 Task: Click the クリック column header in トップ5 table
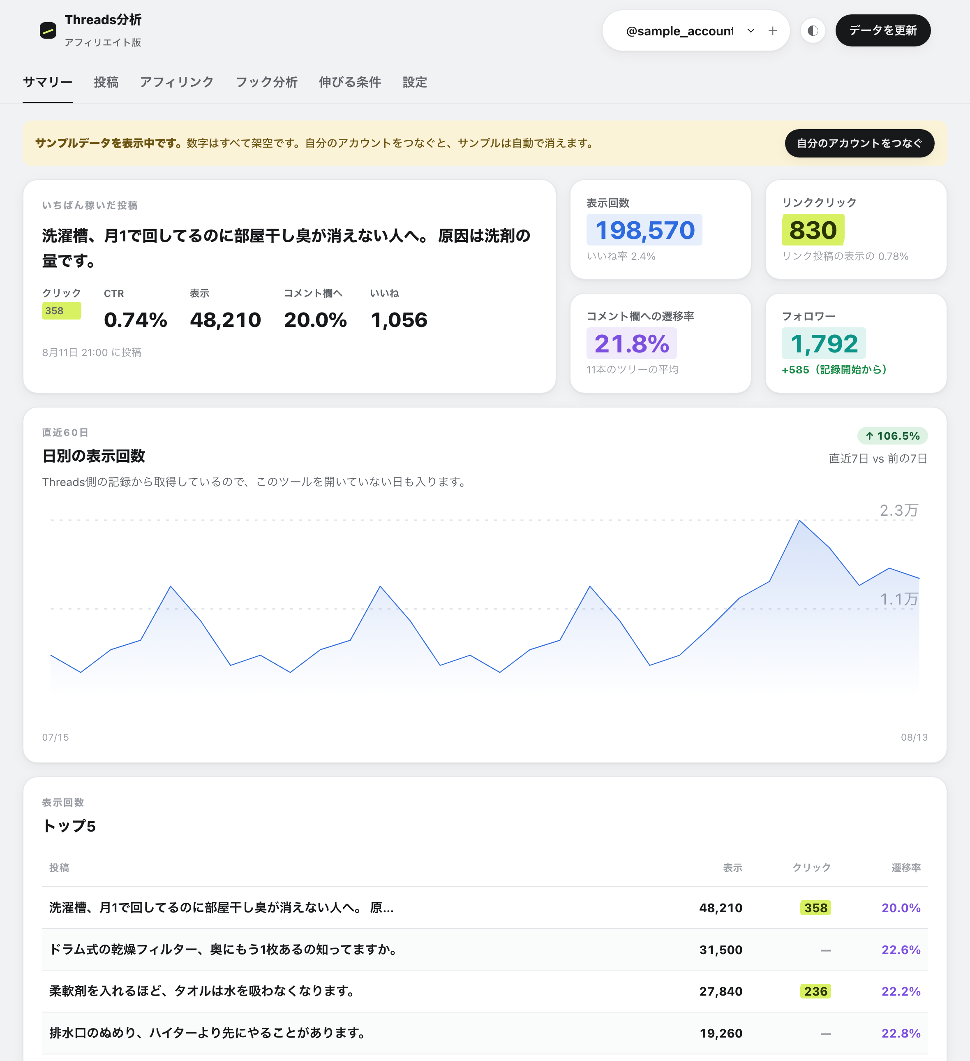pos(811,867)
